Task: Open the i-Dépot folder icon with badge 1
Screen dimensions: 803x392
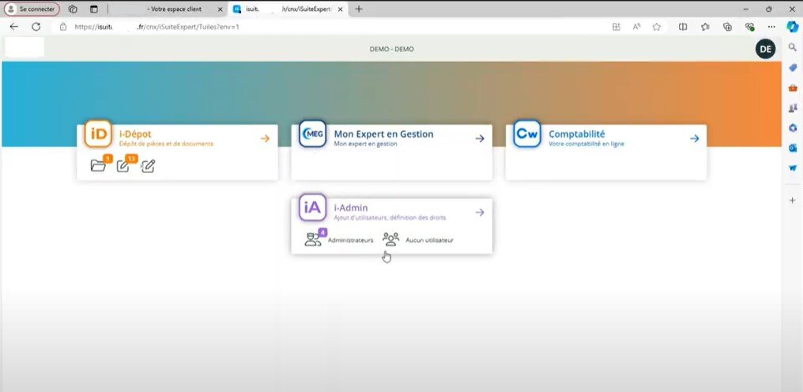Action: pos(98,165)
